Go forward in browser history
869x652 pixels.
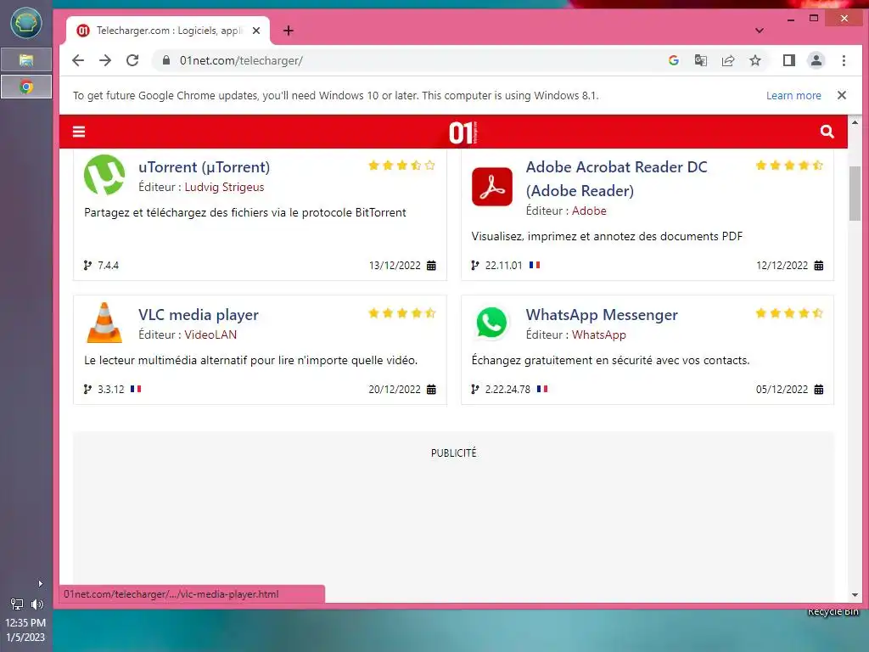105,60
